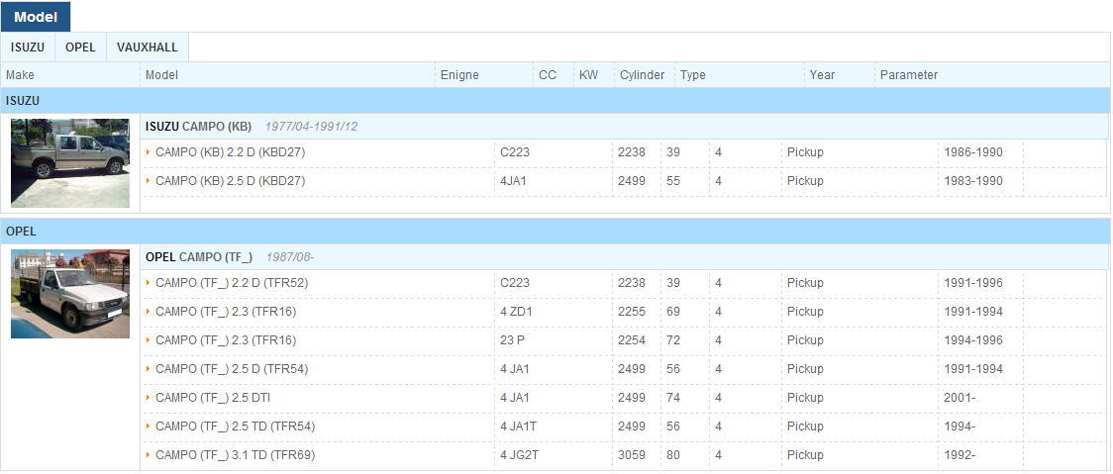
Task: Select year value 1992-
Action: [x=960, y=455]
